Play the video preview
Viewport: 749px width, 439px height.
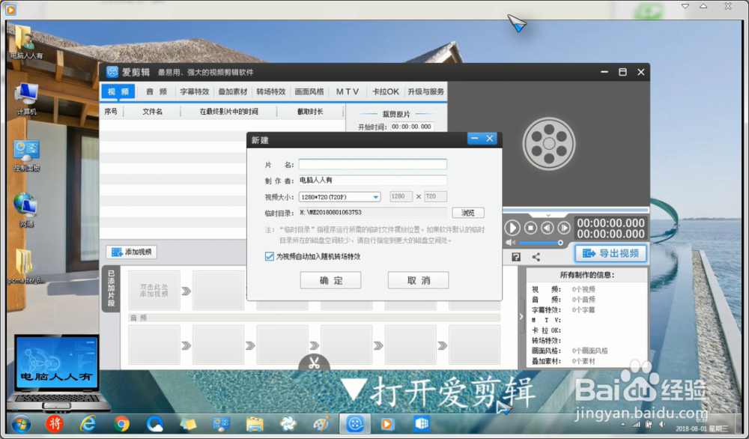(512, 228)
